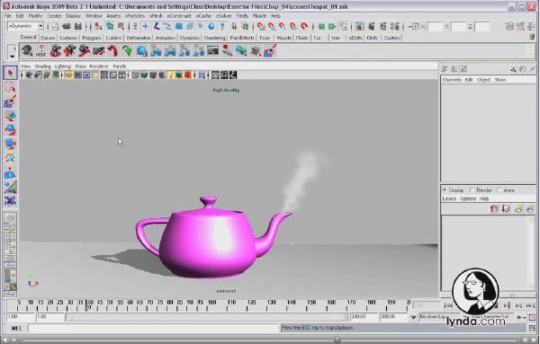Image resolution: width=540 pixels, height=344 pixels.
Task: Click the Paint selection tool icon
Action: [x=10, y=102]
